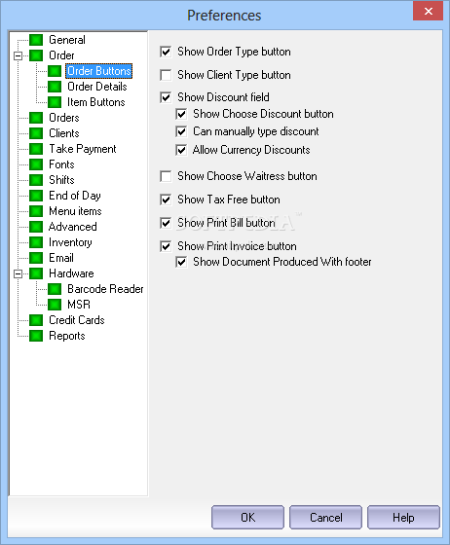Toggle Show Document Produced With footer

click(181, 262)
